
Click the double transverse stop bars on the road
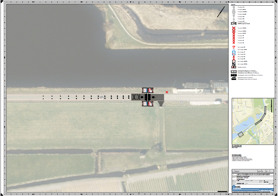(147, 97)
